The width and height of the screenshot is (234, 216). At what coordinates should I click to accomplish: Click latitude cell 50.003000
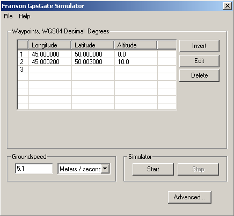93,62
